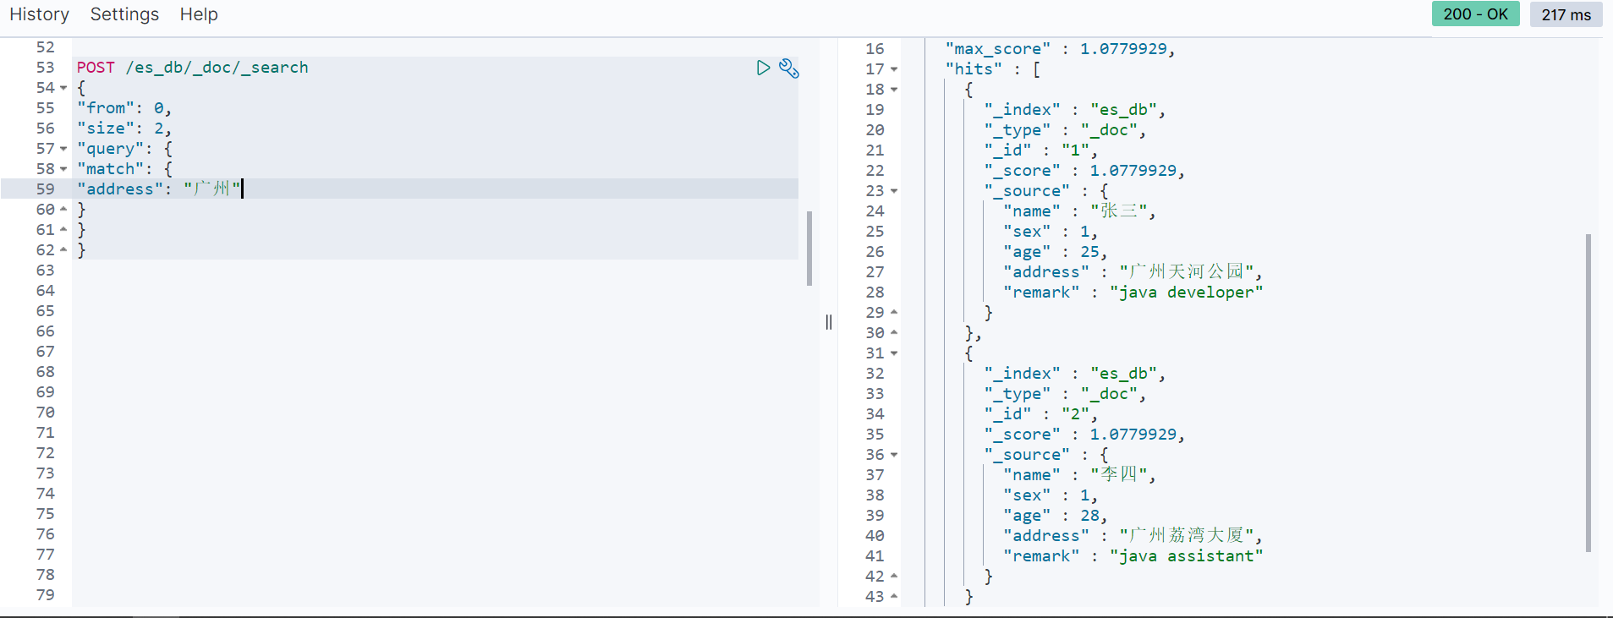The height and width of the screenshot is (618, 1613).
Task: Collapse the query block at editor line 57
Action: (63, 149)
